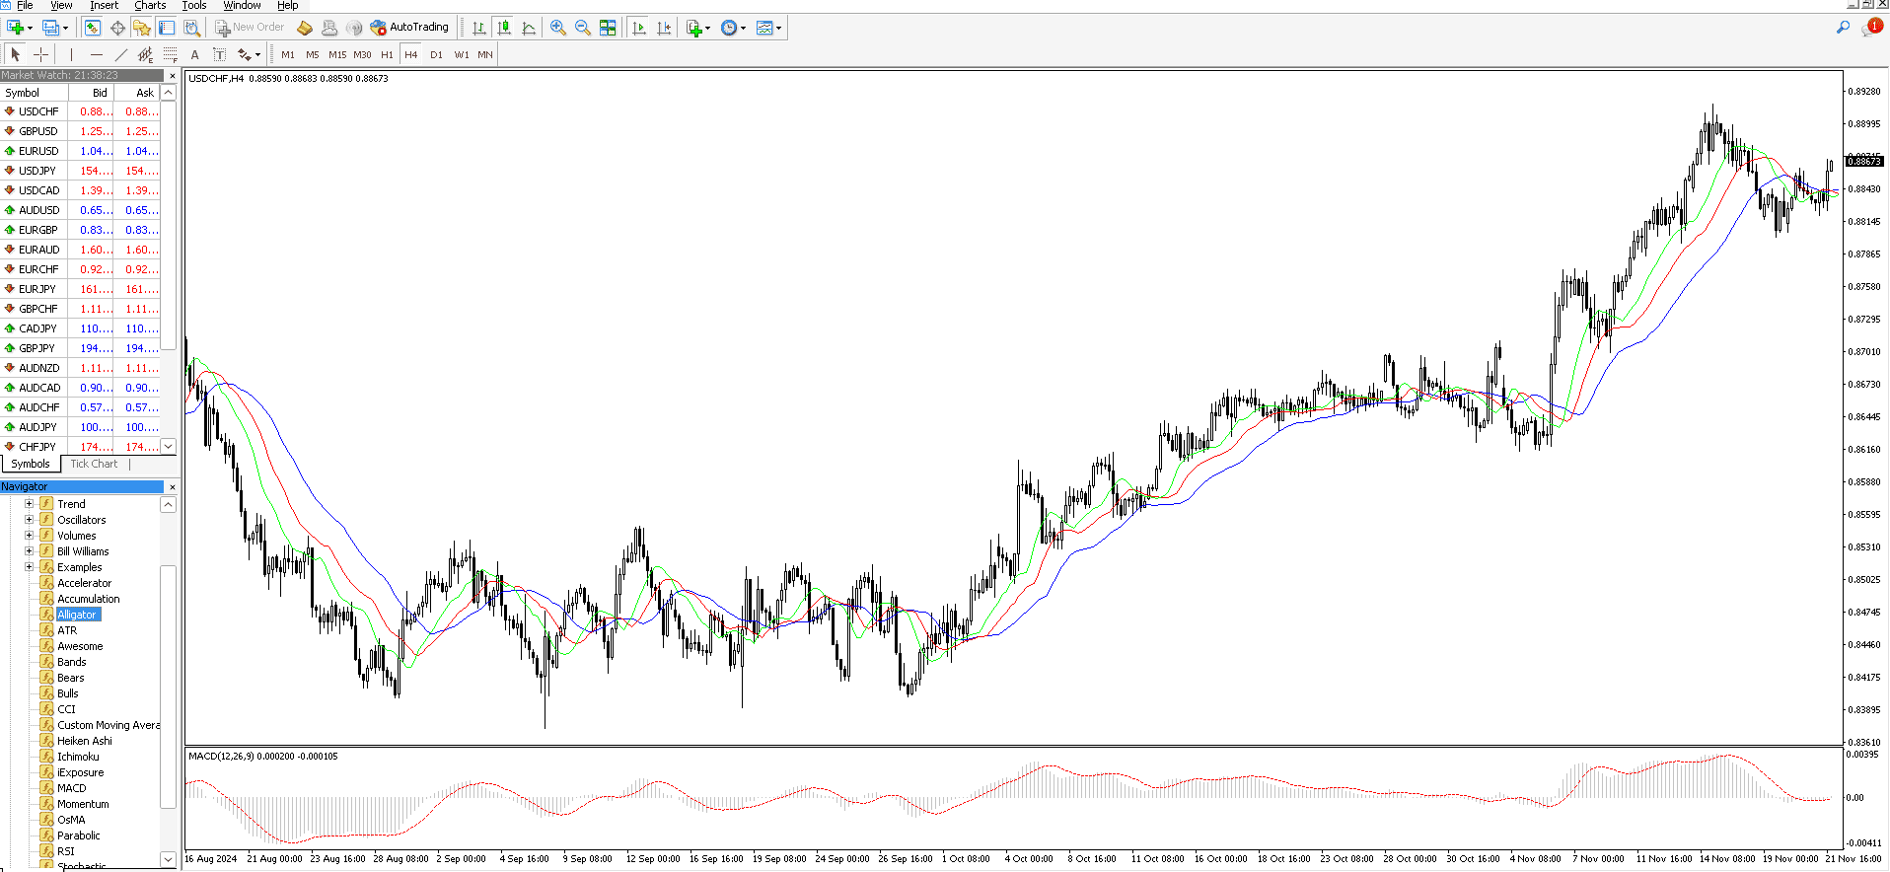Click the Tile Windows icon
Screen dimensions: 1890x872
pyautogui.click(x=608, y=28)
